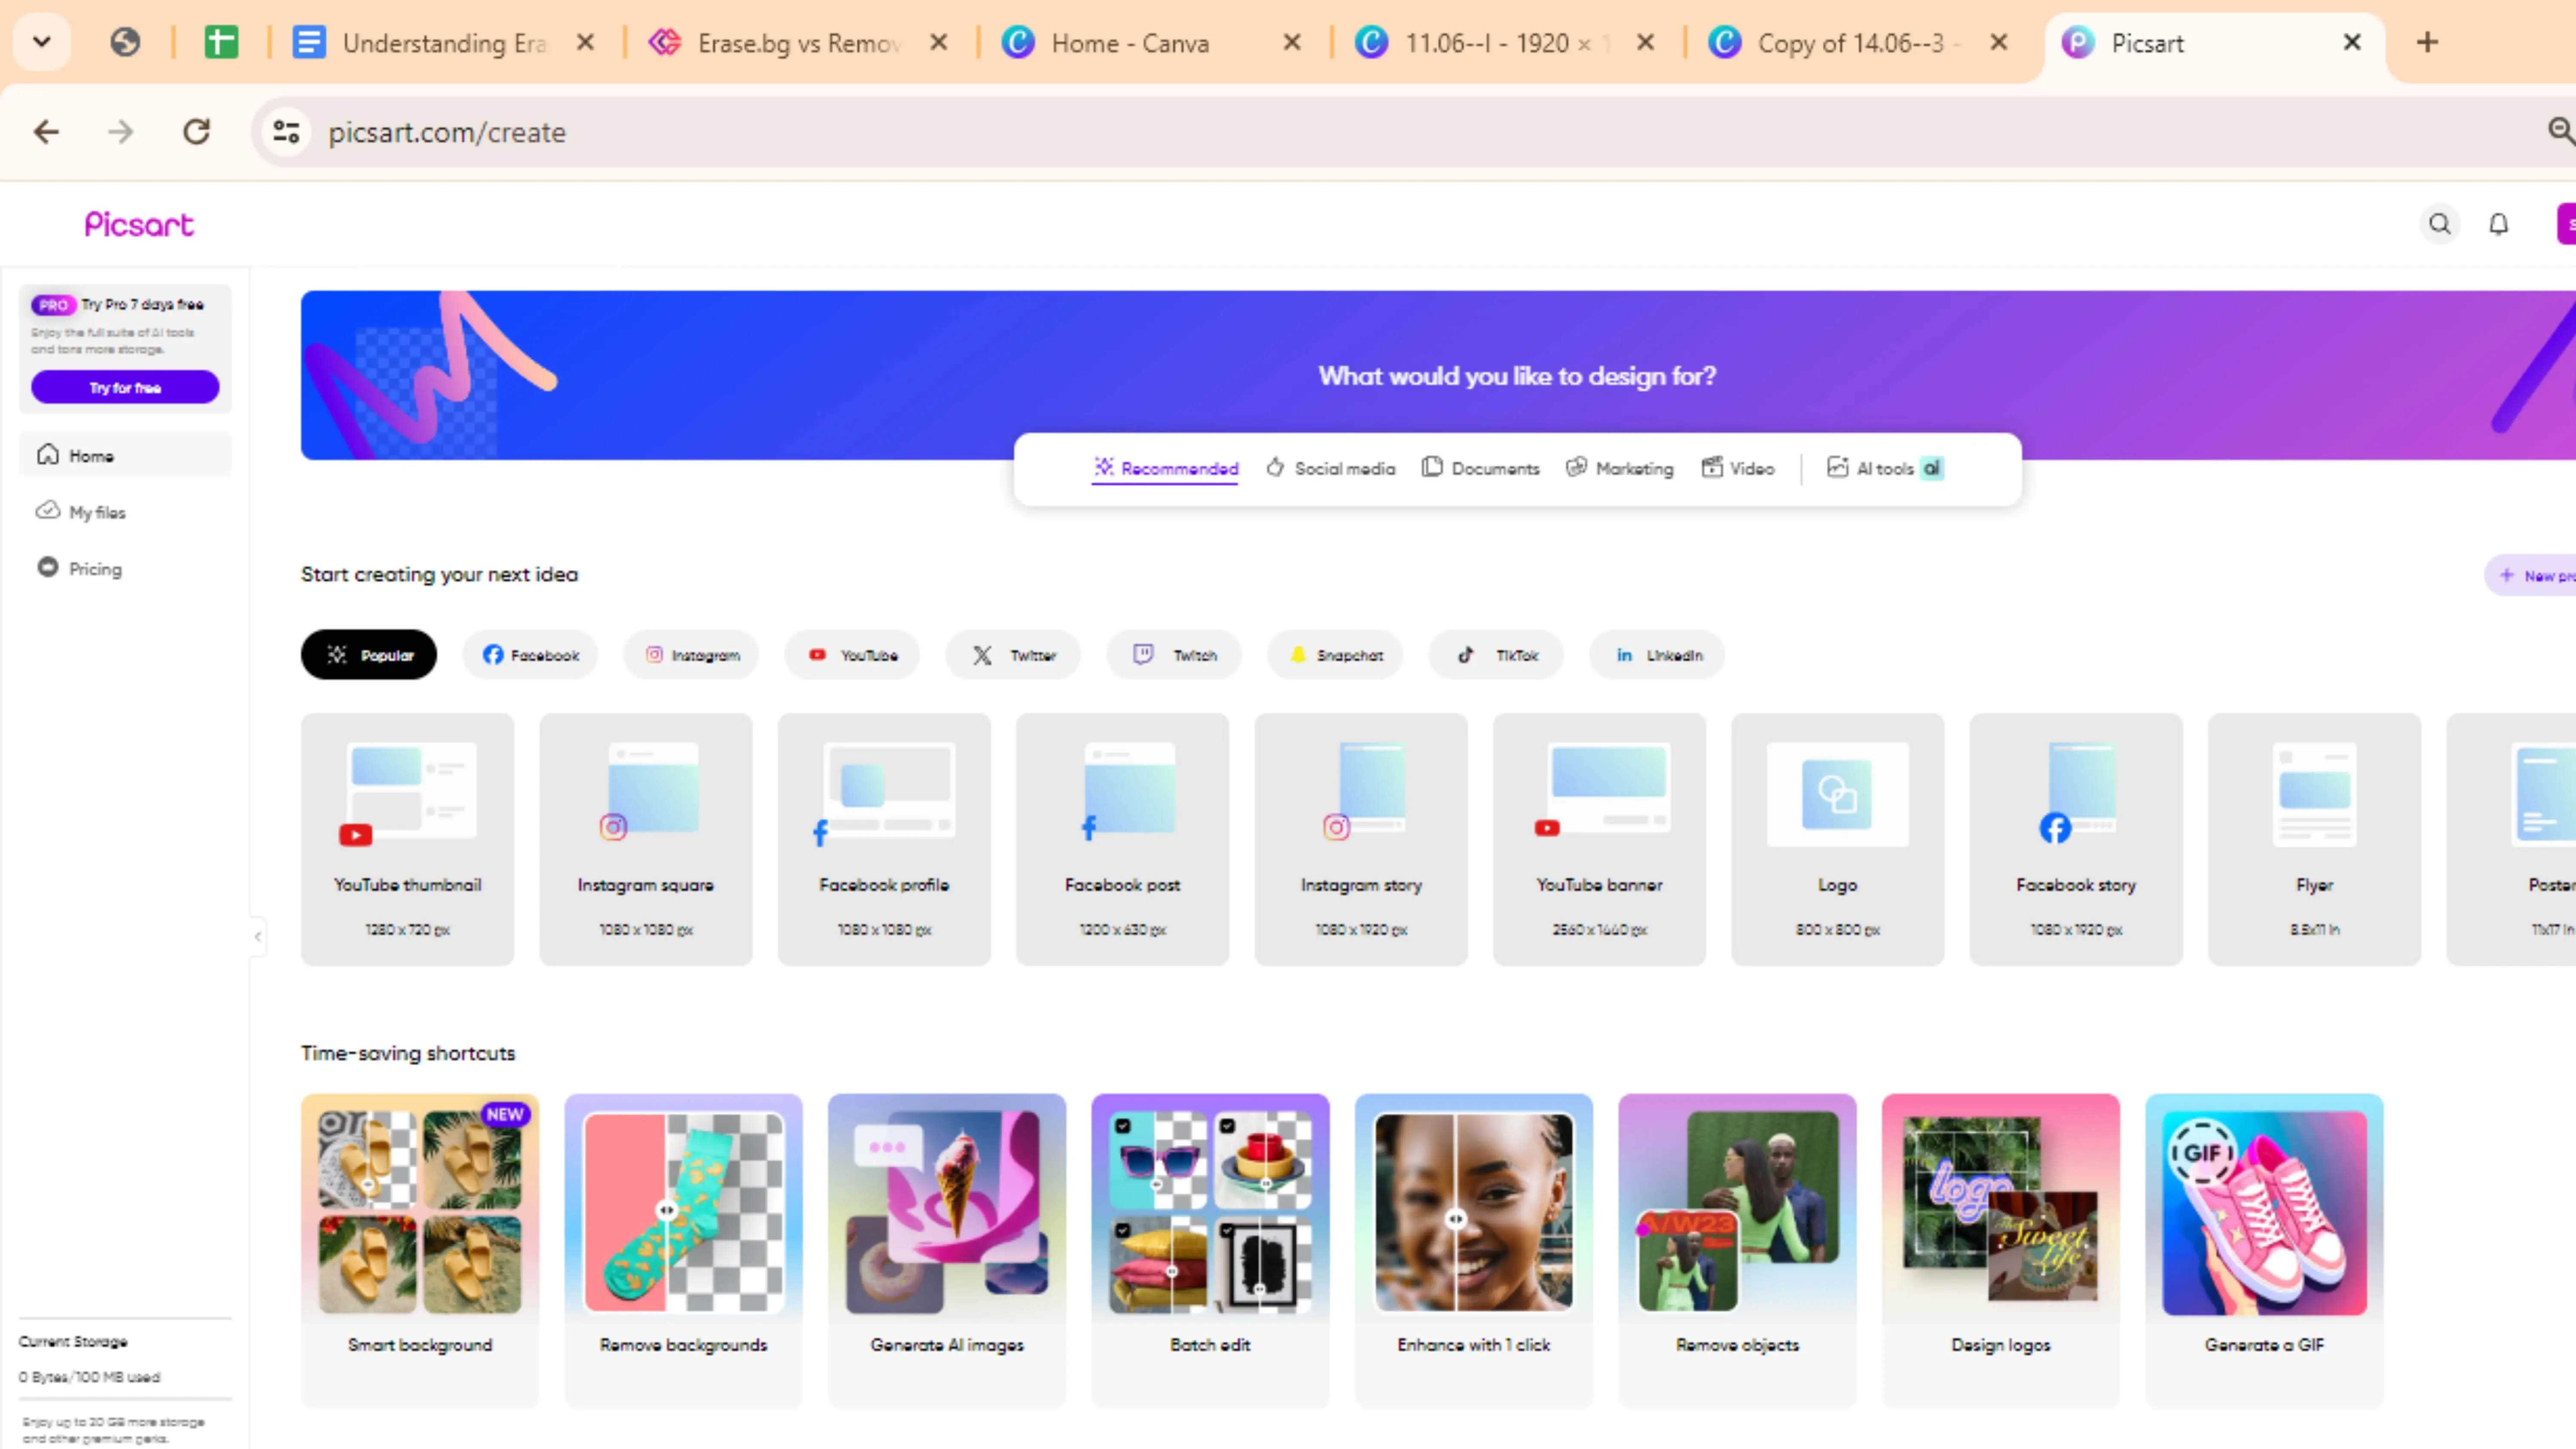Select the TikTok filter chip
Viewport: 2576px width, 1449px height.
(x=1496, y=655)
